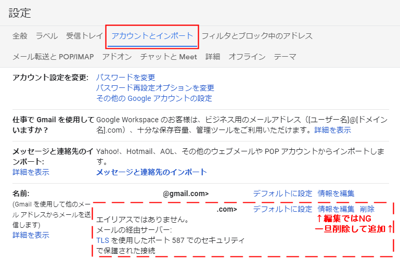Viewport: 400px width, 258px height.
Task: Open the 受信トレイ settings tab
Action: tap(84, 36)
